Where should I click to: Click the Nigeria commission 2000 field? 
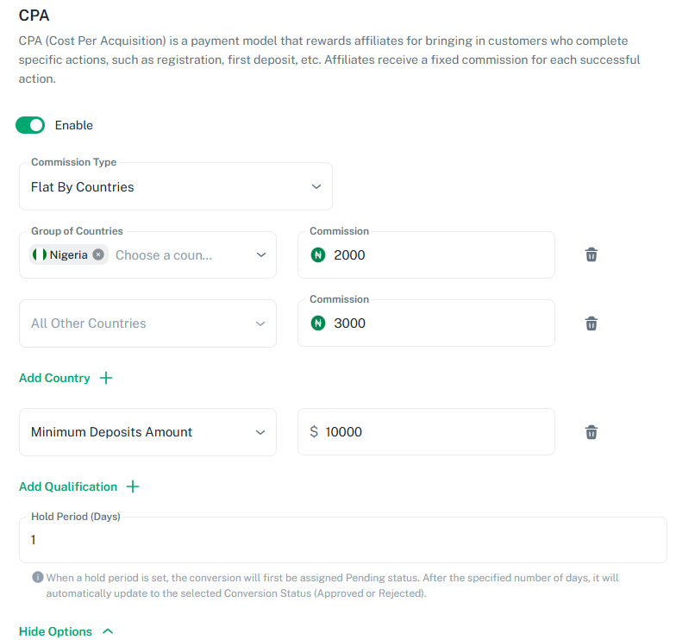[435, 254]
